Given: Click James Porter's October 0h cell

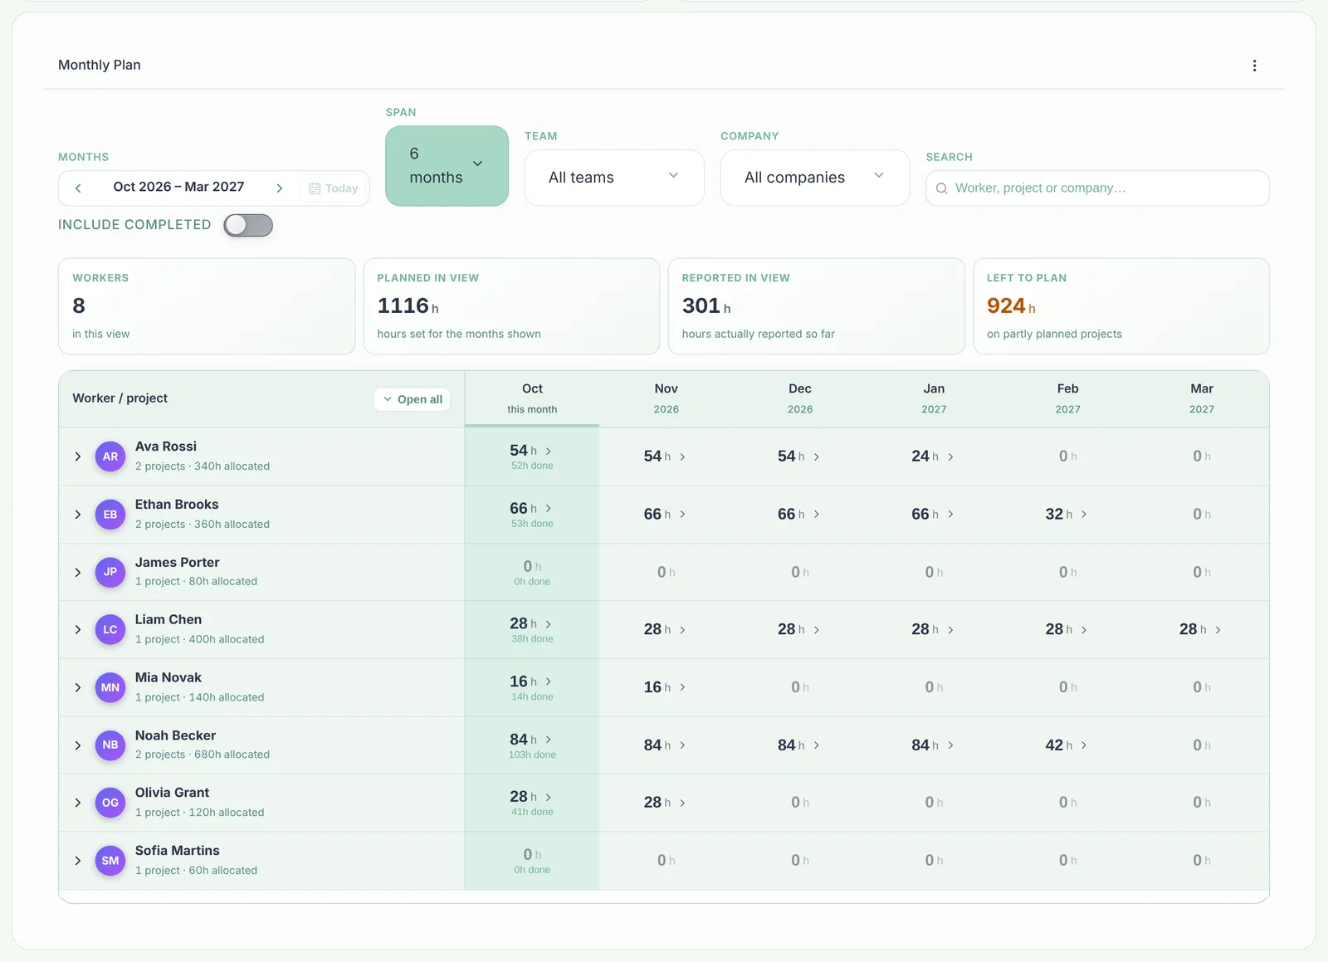Looking at the screenshot, I should point(532,573).
